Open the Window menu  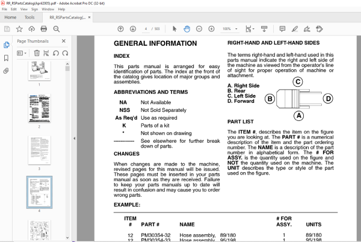48,9
